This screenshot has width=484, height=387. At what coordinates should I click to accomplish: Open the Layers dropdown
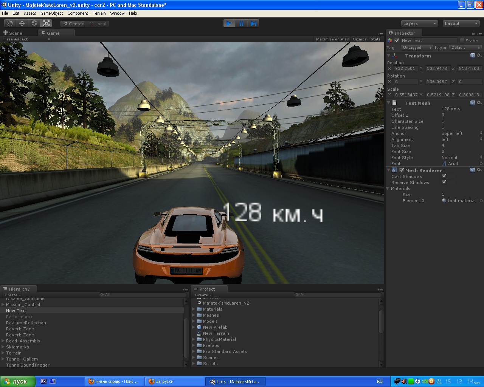pyautogui.click(x=419, y=23)
